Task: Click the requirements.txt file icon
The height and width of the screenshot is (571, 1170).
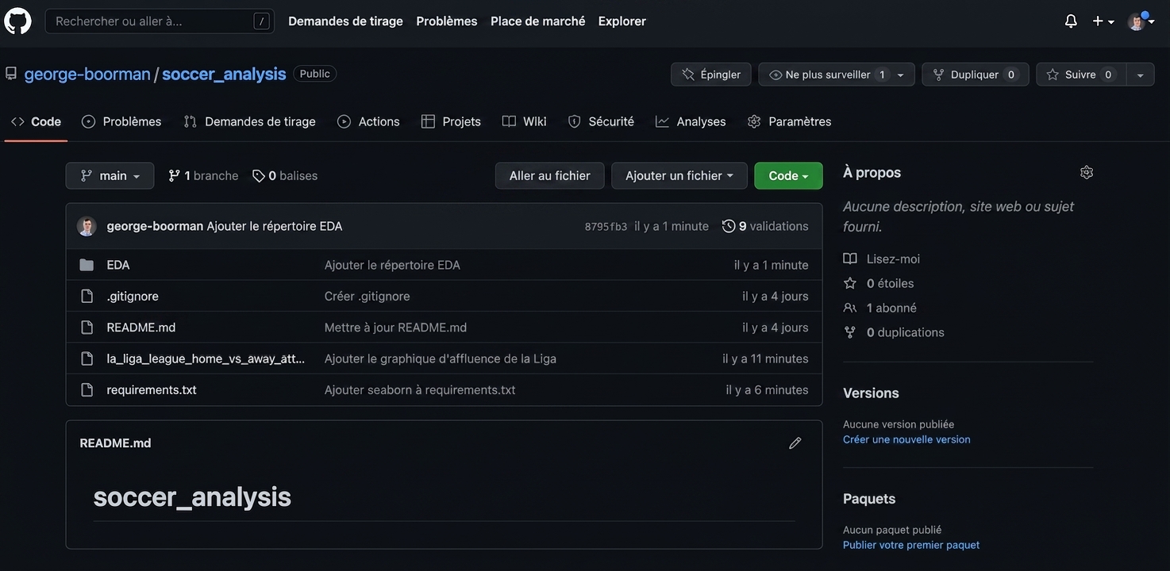Action: [x=87, y=390]
